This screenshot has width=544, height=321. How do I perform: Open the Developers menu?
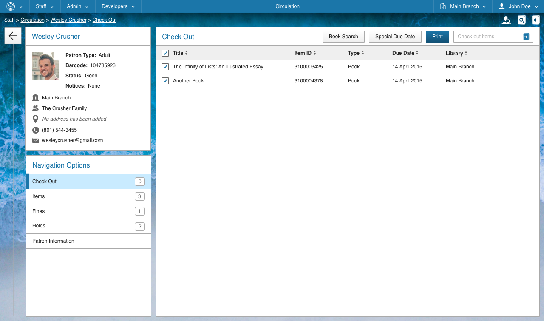coord(118,6)
